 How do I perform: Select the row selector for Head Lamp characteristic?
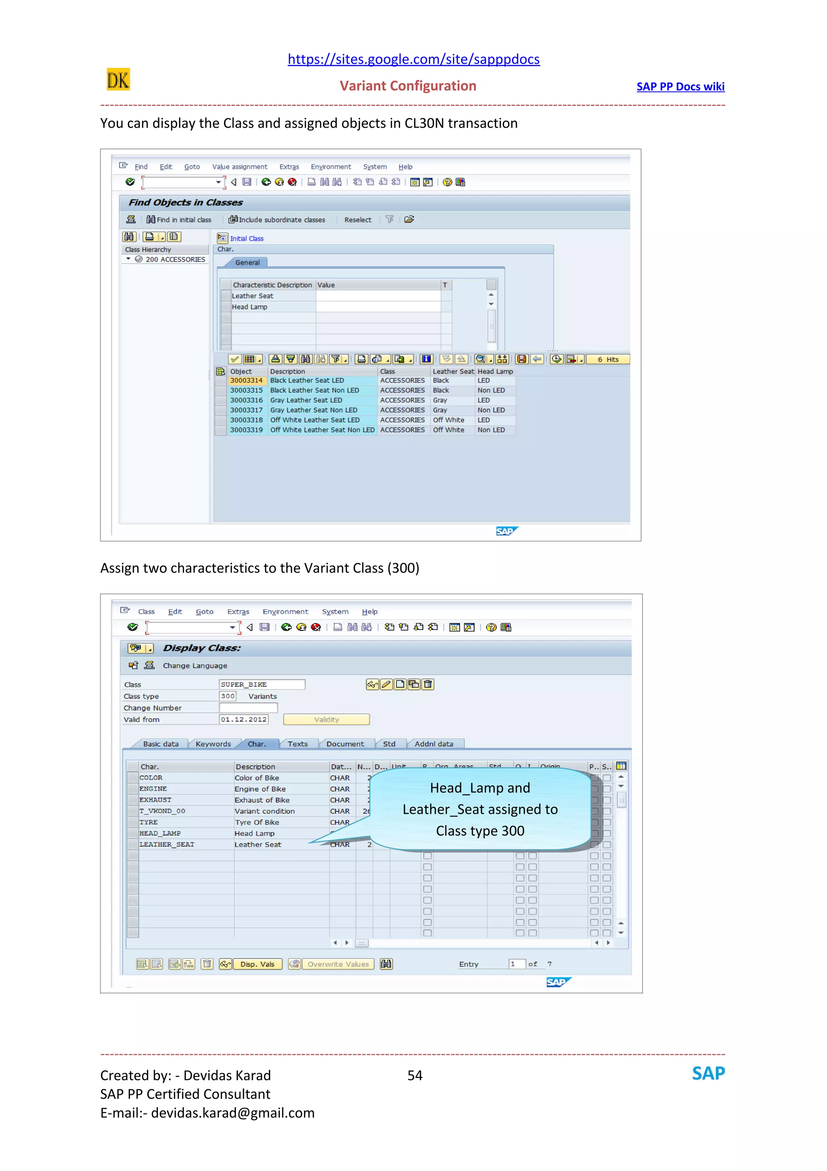226,307
